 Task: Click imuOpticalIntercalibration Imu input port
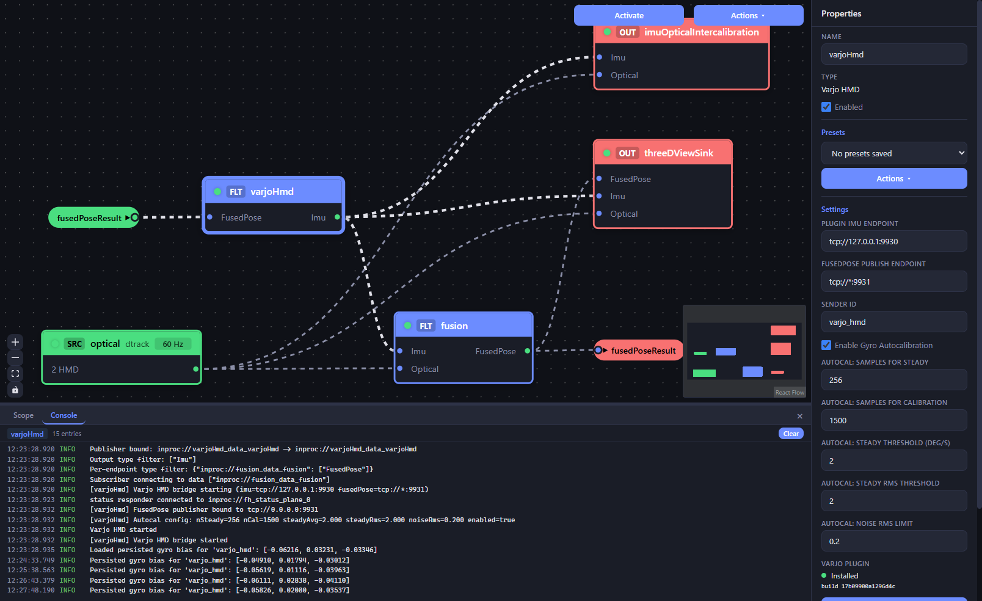(600, 57)
